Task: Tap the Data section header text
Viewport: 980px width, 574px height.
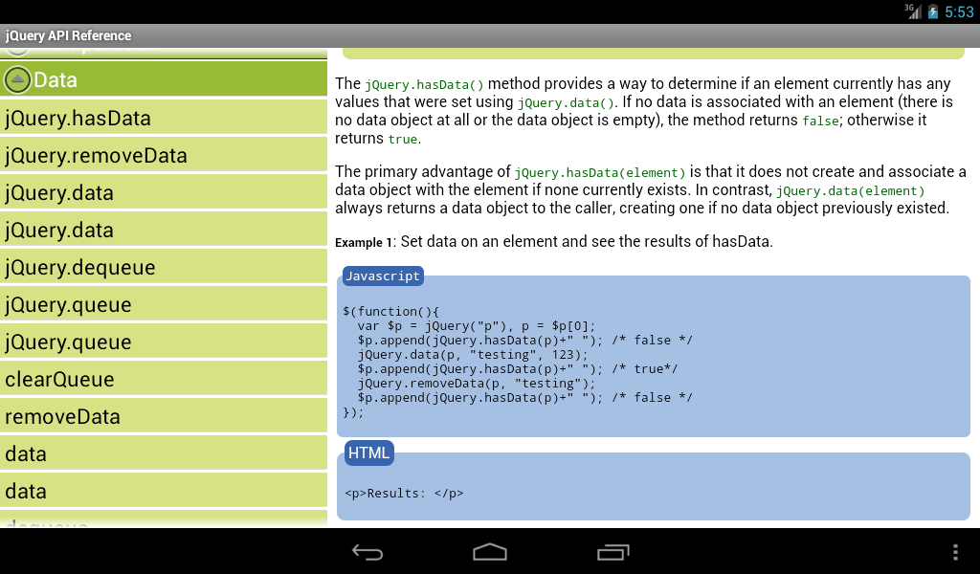Action: coord(56,80)
